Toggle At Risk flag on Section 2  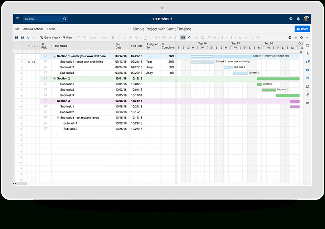click(45, 78)
